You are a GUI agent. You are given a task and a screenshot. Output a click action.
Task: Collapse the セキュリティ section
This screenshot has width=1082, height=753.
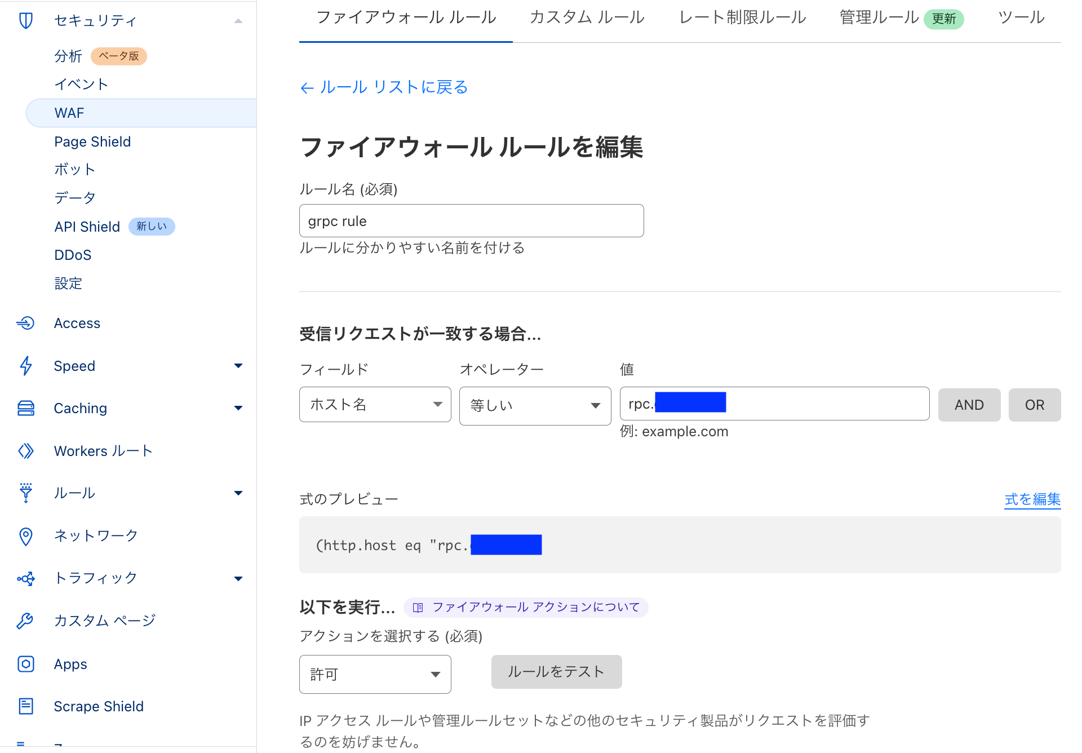pyautogui.click(x=238, y=20)
